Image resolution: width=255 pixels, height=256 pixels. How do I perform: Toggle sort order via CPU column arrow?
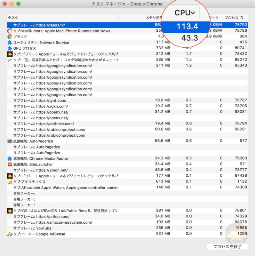[x=193, y=13]
